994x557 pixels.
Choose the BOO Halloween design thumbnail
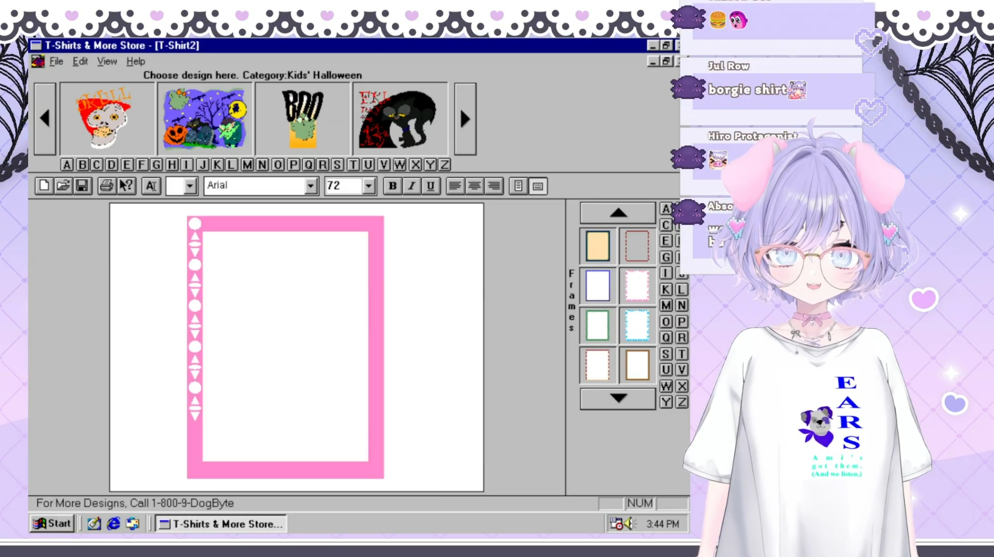pos(302,119)
